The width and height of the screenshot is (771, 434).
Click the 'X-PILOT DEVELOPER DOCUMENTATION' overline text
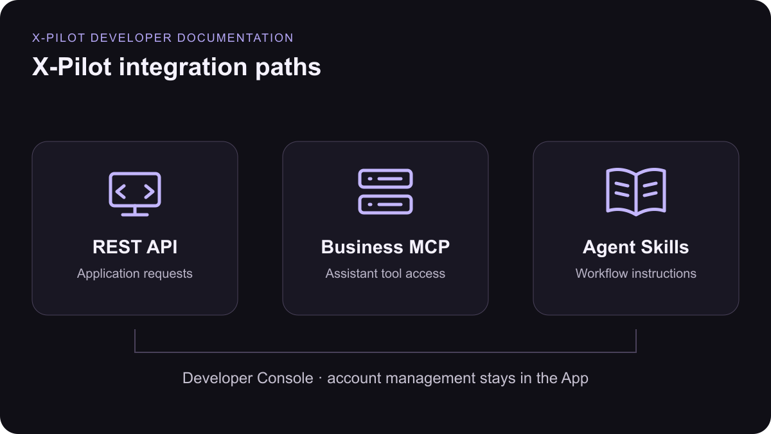tap(163, 38)
